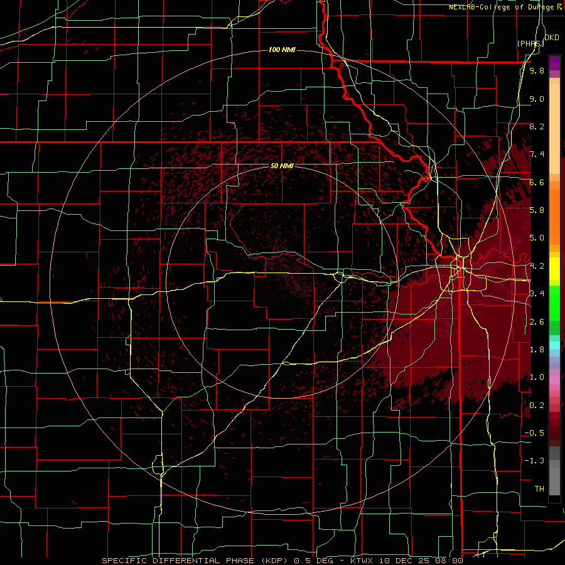Select the 8.2 value on the color scale
Screen dimensions: 565x565
[x=537, y=126]
